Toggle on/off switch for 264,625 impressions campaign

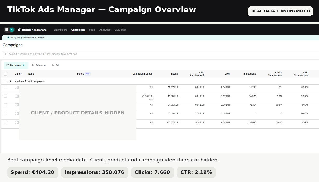(17, 122)
